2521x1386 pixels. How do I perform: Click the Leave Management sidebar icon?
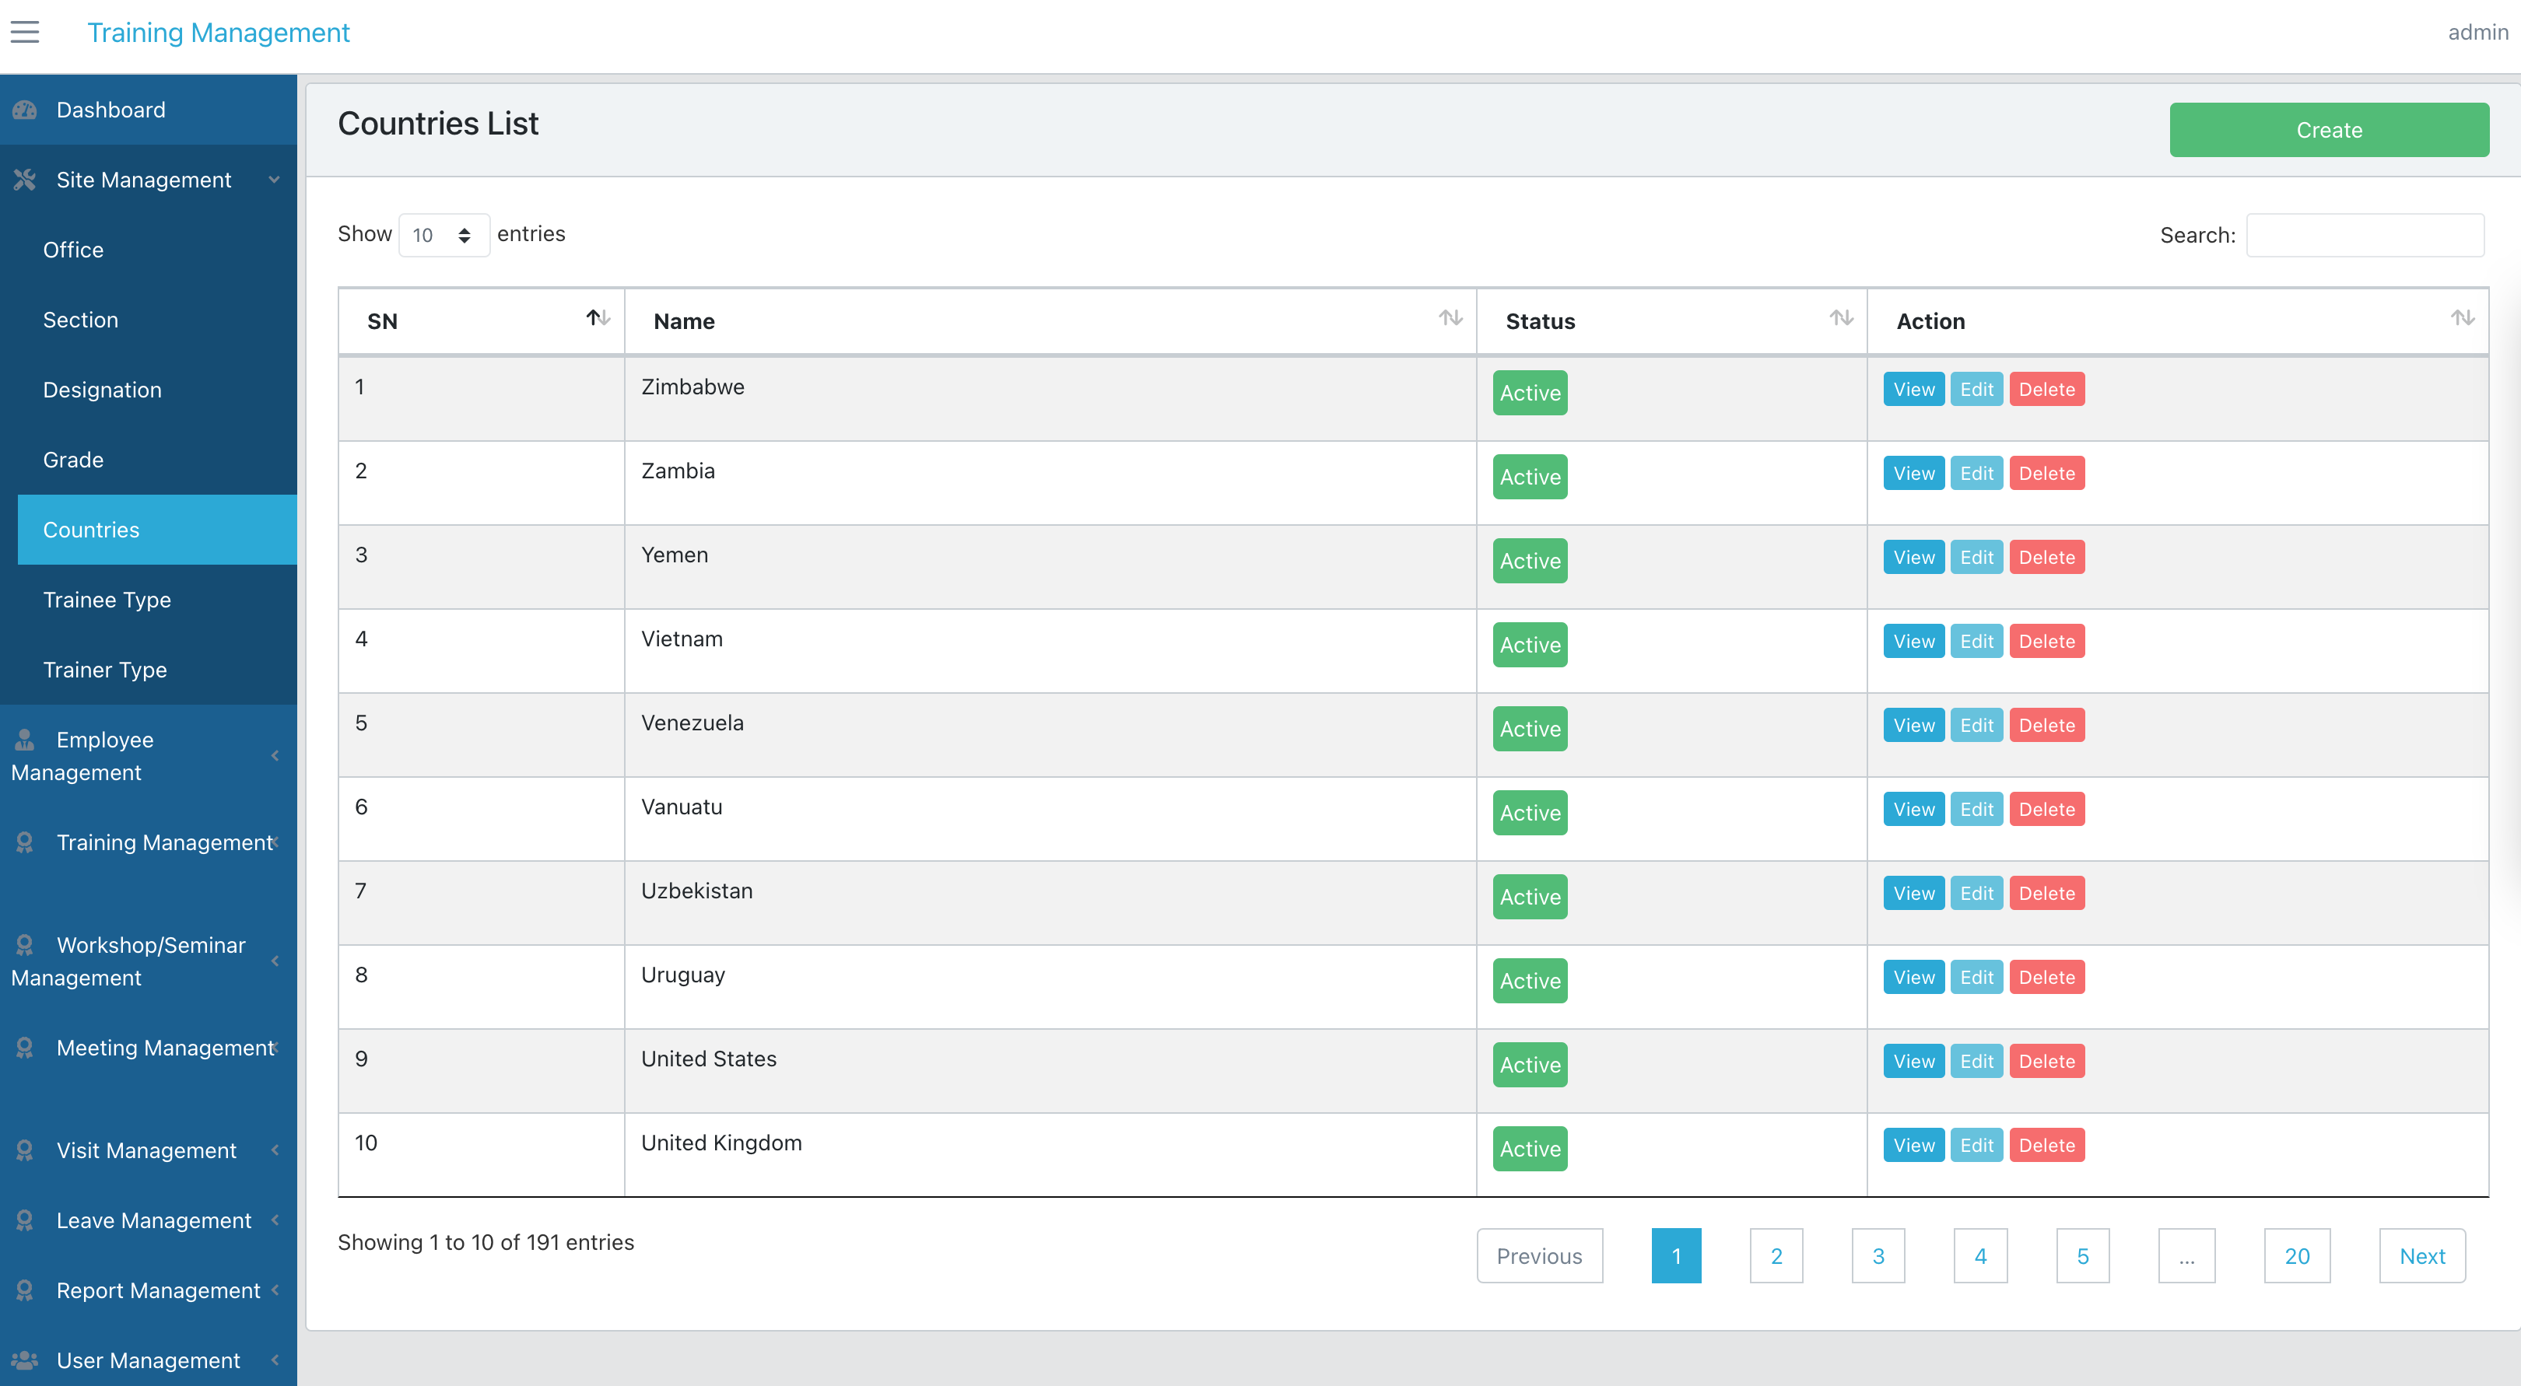[24, 1220]
